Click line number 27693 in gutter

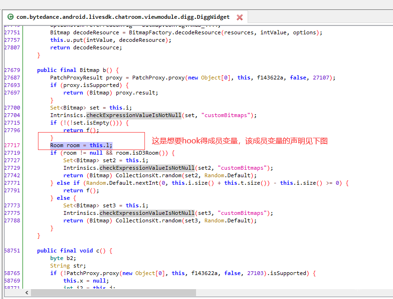coord(12,86)
